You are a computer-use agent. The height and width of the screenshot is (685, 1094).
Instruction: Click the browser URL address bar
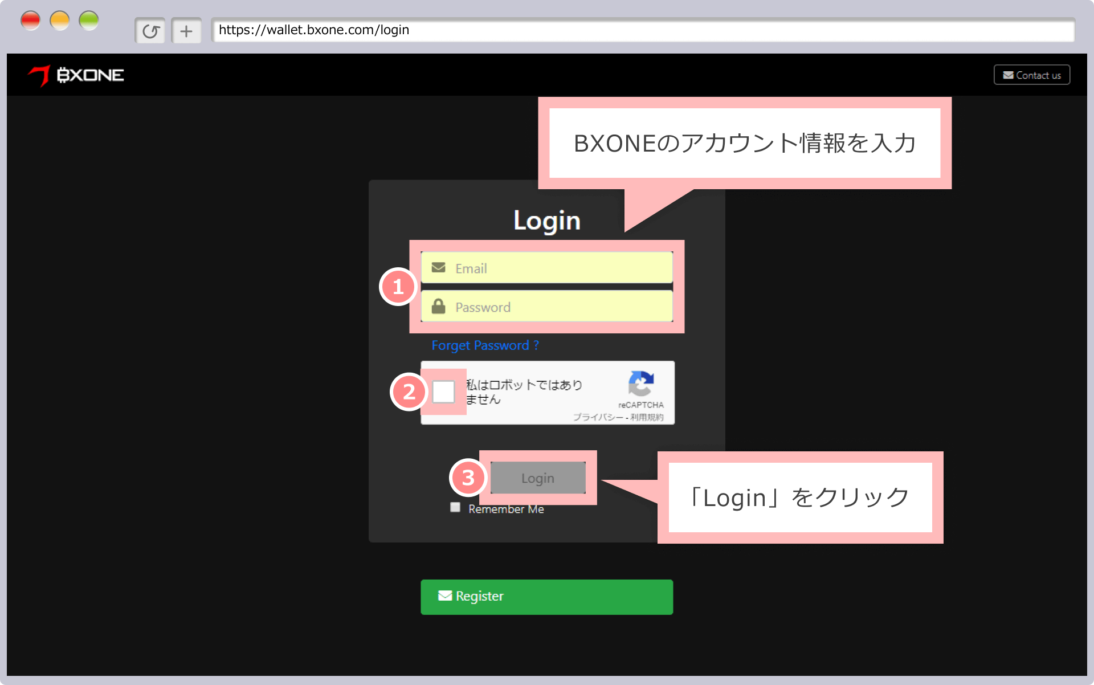642,30
